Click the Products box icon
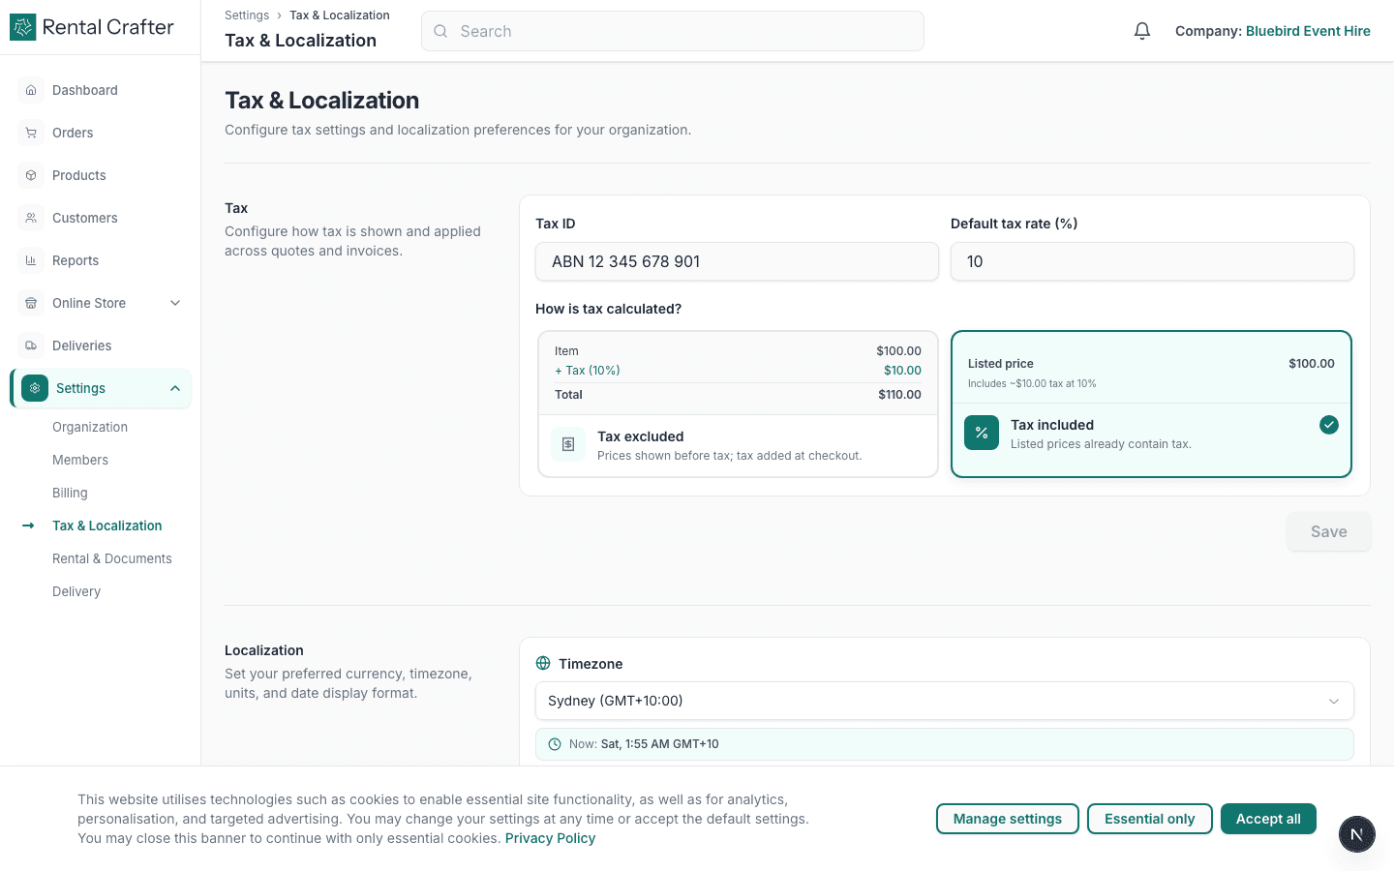The width and height of the screenshot is (1394, 871). (x=31, y=175)
